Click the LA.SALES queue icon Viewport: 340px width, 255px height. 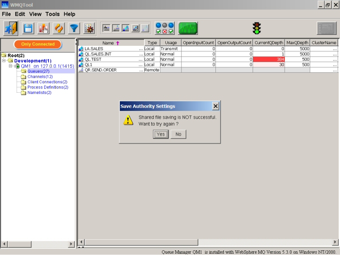81,49
